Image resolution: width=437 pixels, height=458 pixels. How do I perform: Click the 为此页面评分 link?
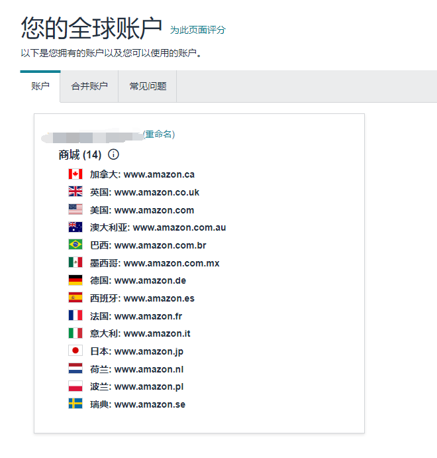click(x=198, y=30)
